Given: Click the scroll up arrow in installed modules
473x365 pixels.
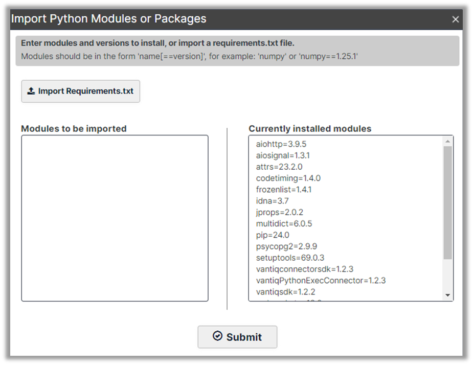Looking at the screenshot, I should (x=447, y=141).
